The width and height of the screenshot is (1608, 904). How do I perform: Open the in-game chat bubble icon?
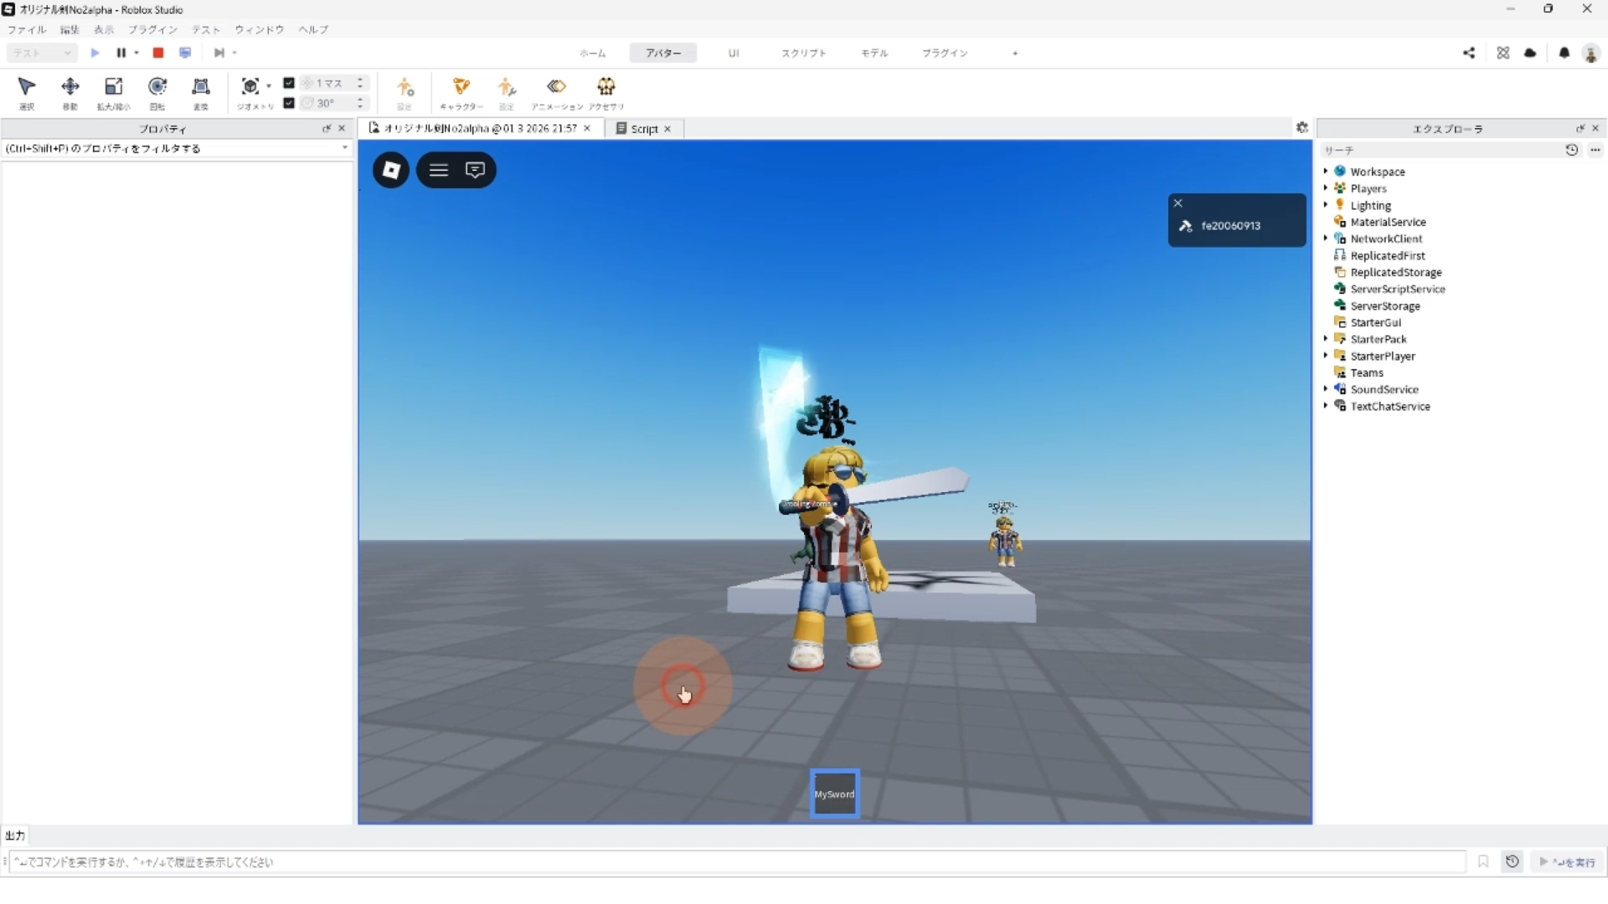pos(475,170)
